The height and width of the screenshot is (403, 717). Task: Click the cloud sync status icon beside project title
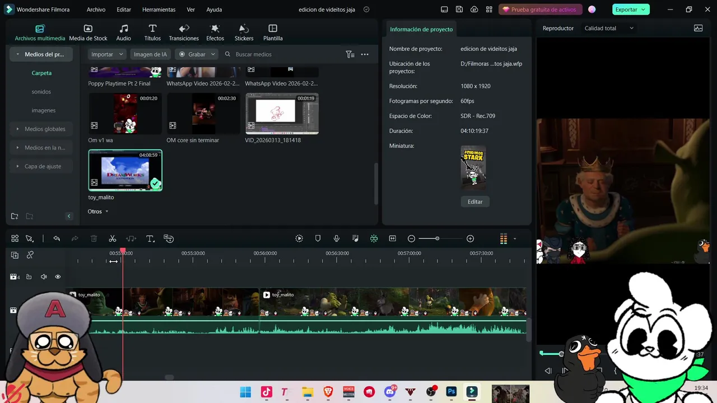click(366, 10)
